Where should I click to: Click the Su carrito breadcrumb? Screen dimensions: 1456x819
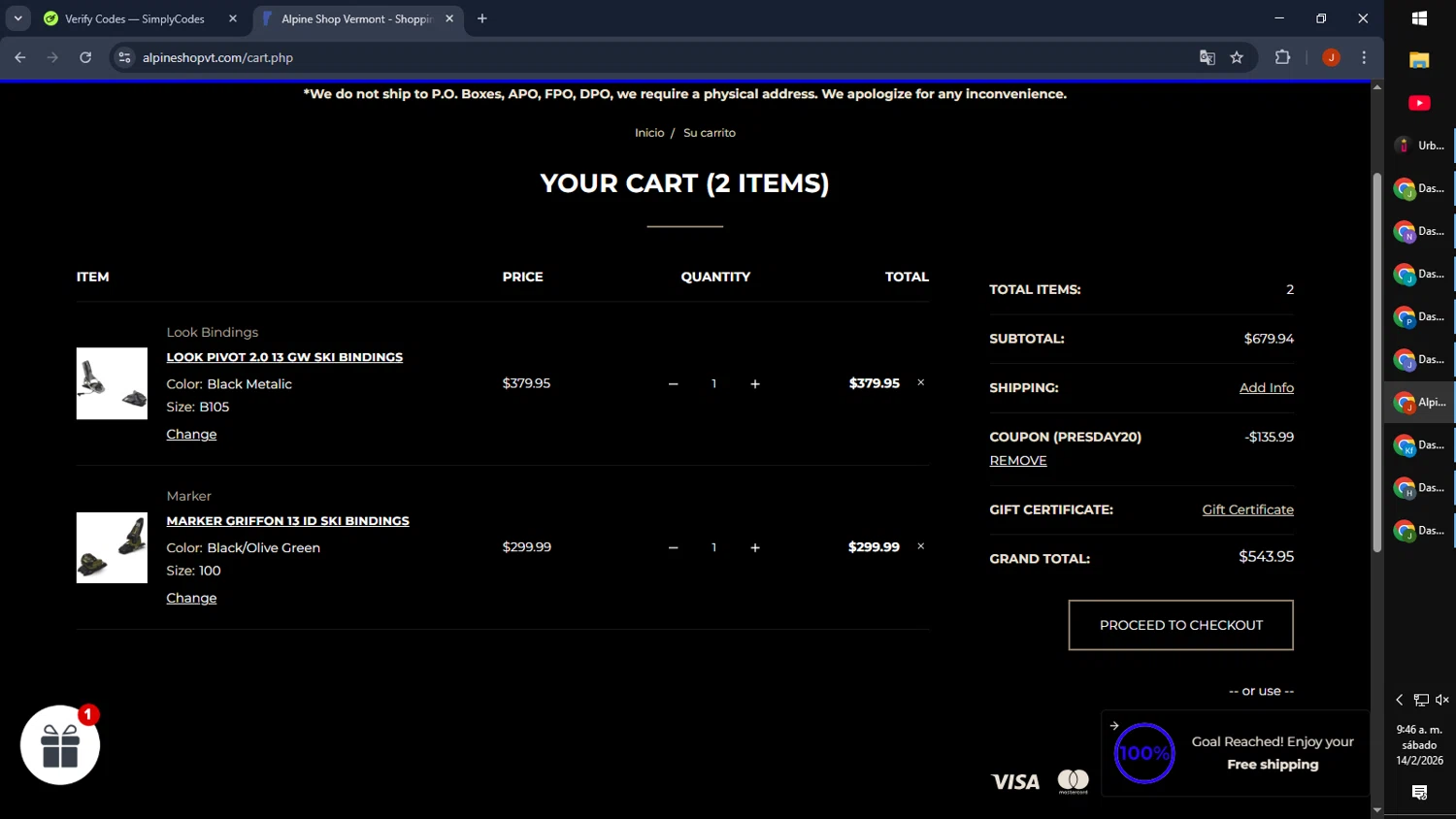(710, 133)
